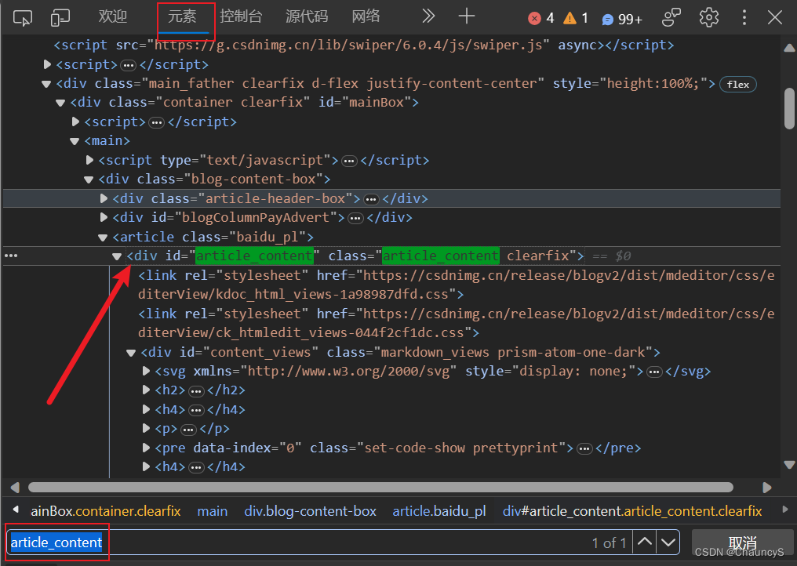Click the horizontal scrollbar thumb
The width and height of the screenshot is (797, 566).
point(380,488)
